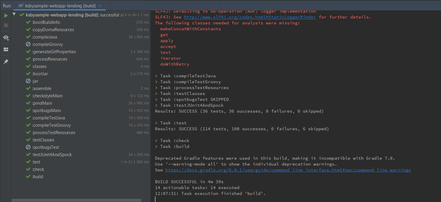441x202 pixels.
Task: Select the :test task row
Action: (81, 162)
